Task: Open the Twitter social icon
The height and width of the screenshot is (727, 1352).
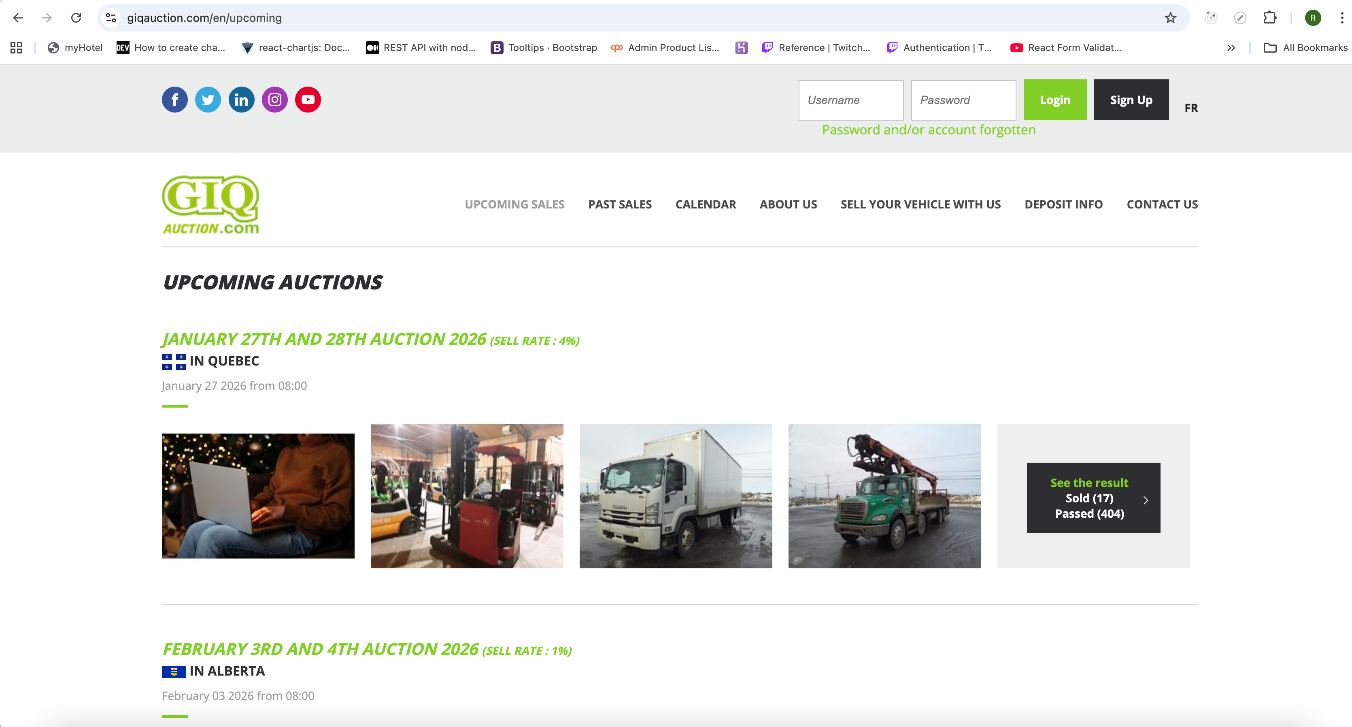Action: point(208,99)
